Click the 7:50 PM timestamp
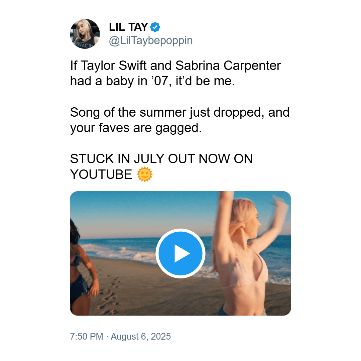The height and width of the screenshot is (361, 361). 87,336
